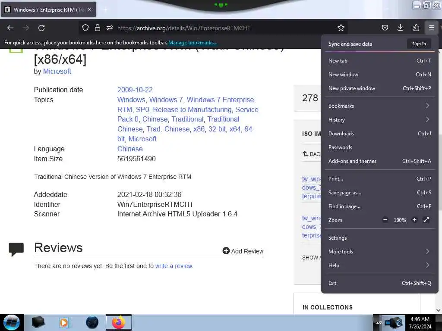Open the black folder taskbar icon
Viewport: 442px width, 331px height.
click(38, 322)
